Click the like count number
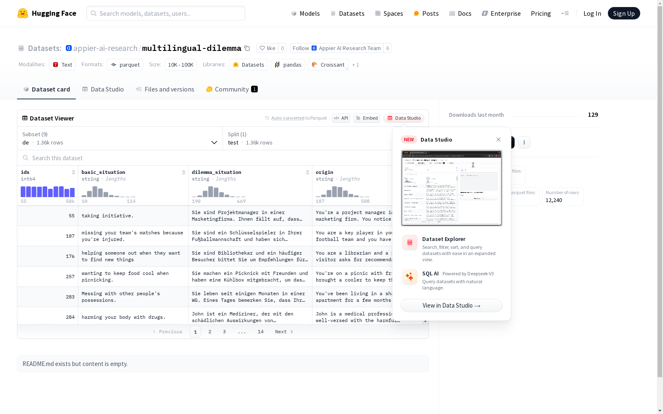The width and height of the screenshot is (663, 414). [283, 48]
